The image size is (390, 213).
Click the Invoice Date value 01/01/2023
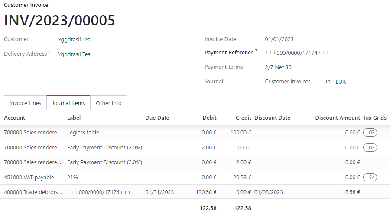pos(279,39)
